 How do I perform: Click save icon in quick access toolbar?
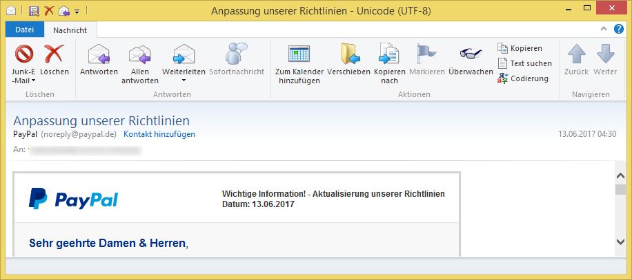click(x=34, y=11)
